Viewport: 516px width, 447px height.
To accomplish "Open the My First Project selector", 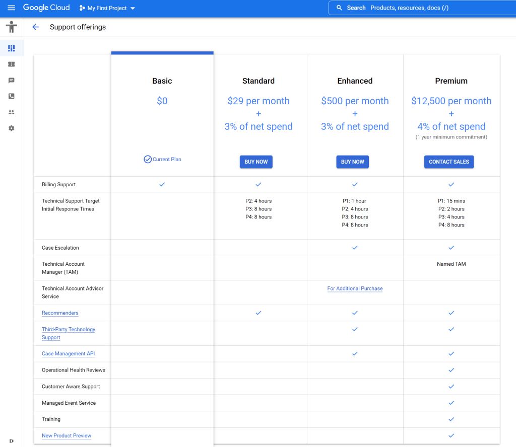I will (x=107, y=8).
